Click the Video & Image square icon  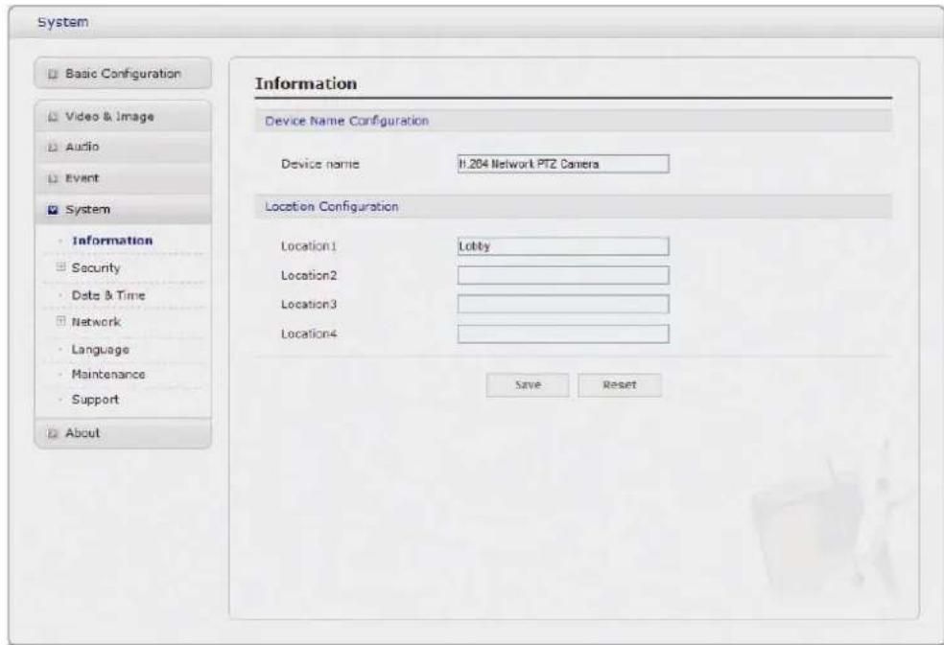pos(53,117)
